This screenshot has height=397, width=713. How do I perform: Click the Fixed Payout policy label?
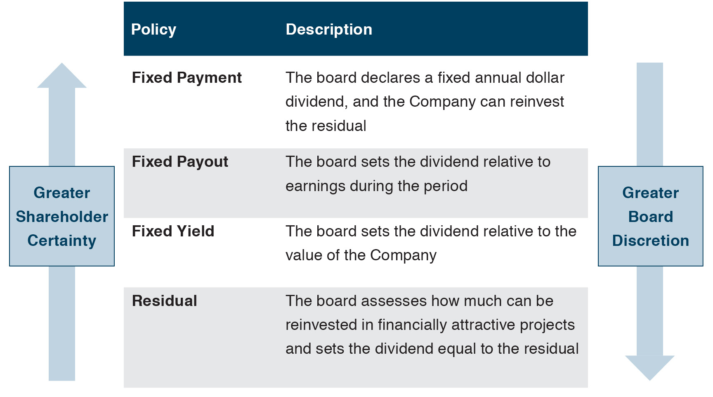(x=180, y=162)
